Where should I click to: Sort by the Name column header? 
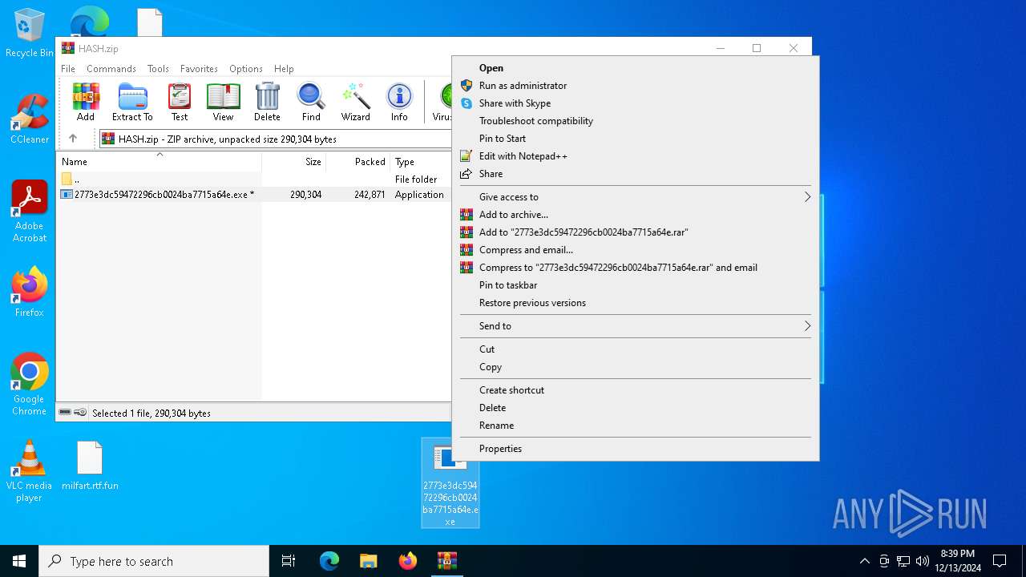(159, 162)
